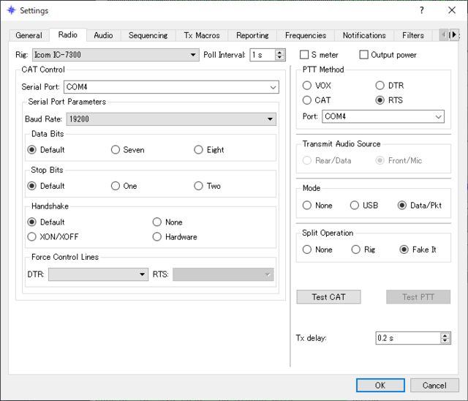Image resolution: width=468 pixels, height=401 pixels.
Task: Switch to the Sequencing tab
Action: (x=148, y=35)
